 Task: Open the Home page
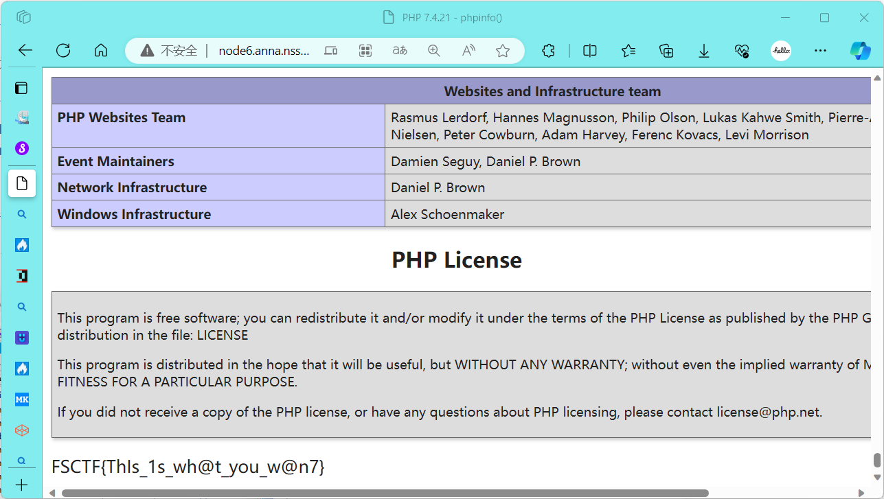pos(101,50)
